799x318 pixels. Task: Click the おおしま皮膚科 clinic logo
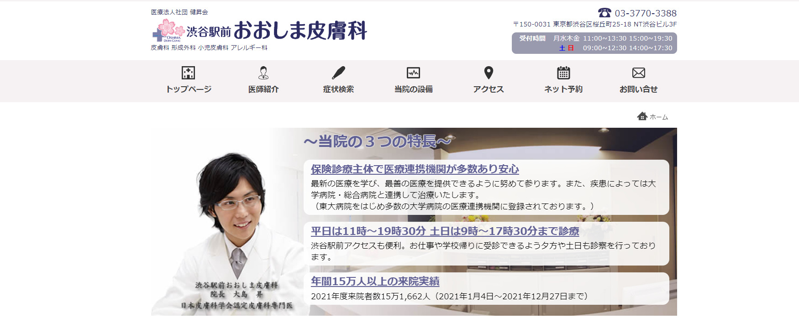(259, 31)
